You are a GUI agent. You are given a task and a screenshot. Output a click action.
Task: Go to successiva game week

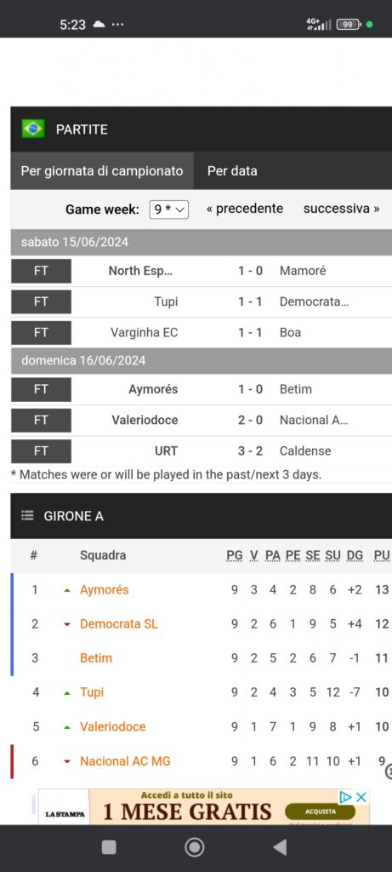point(342,209)
